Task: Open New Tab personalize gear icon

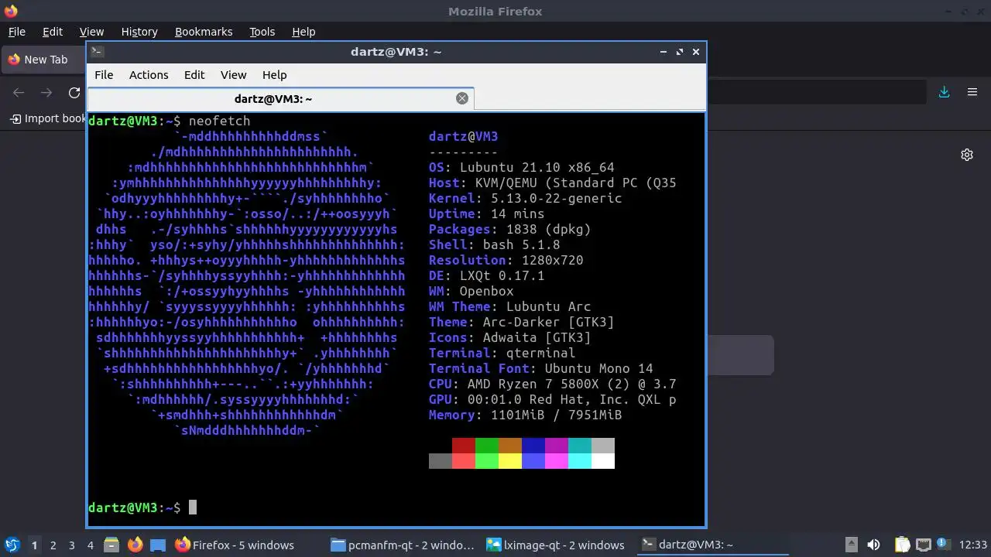Action: 967,155
